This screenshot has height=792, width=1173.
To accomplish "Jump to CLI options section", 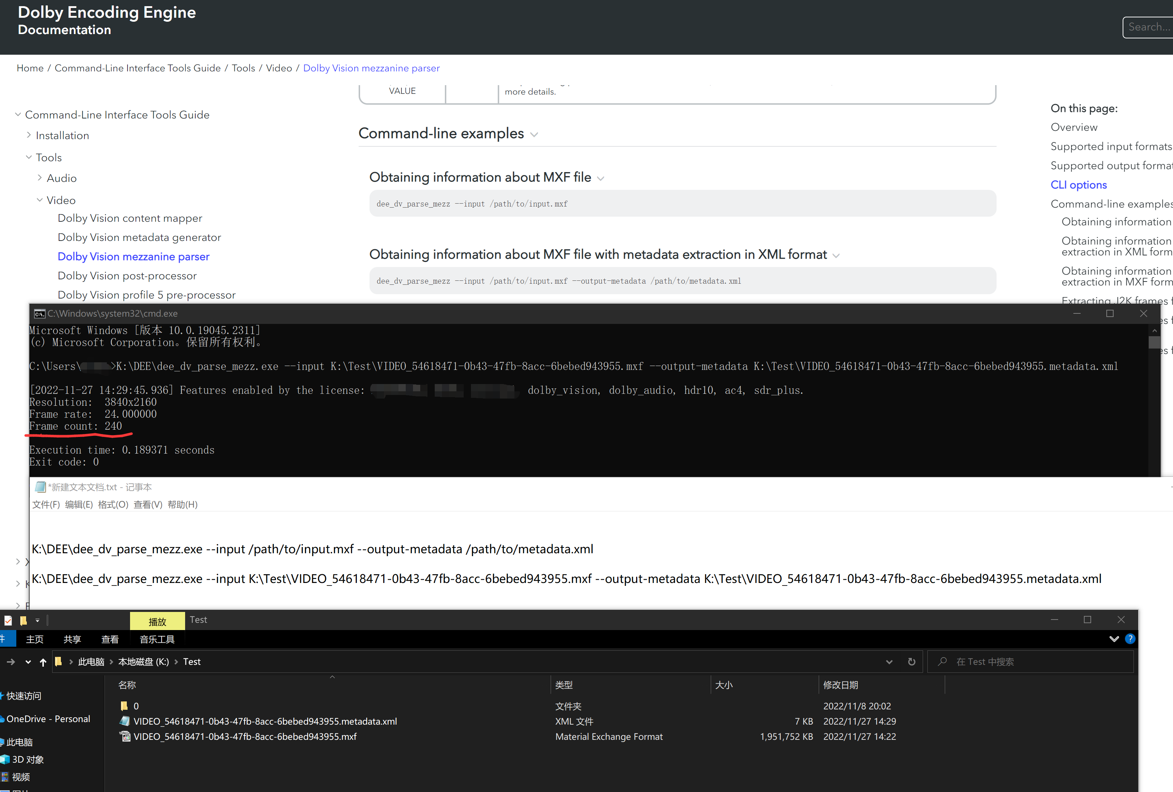I will click(1078, 185).
